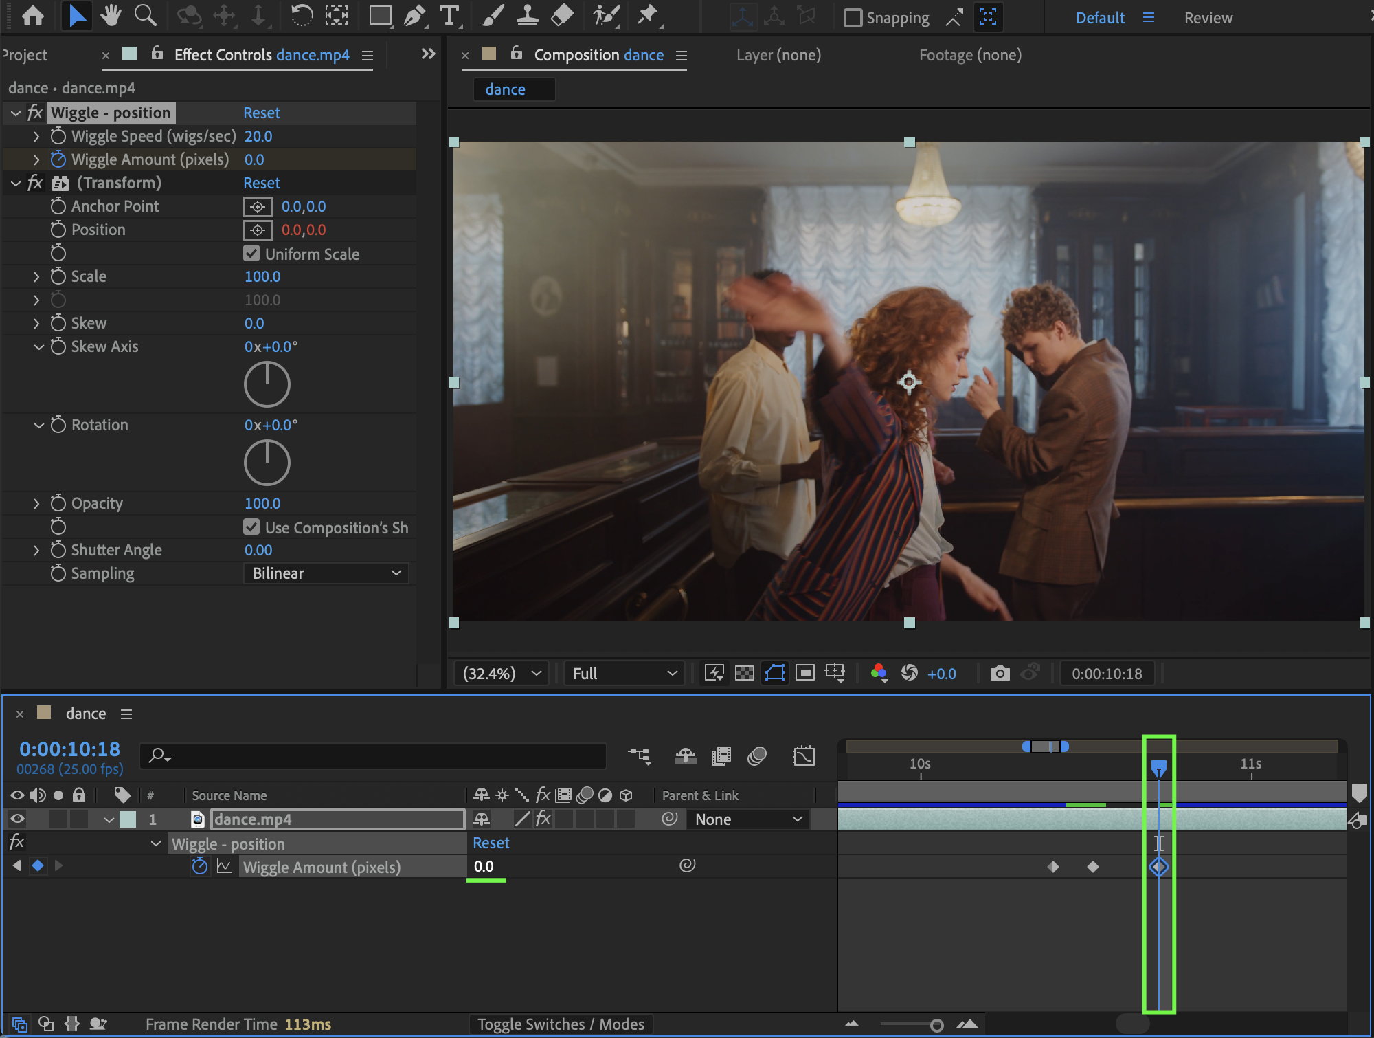Click the timeline zoom slider handle
The width and height of the screenshot is (1374, 1038).
point(936,1025)
